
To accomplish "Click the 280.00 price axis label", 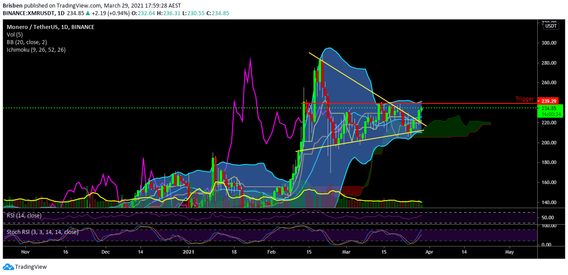I will (548, 63).
